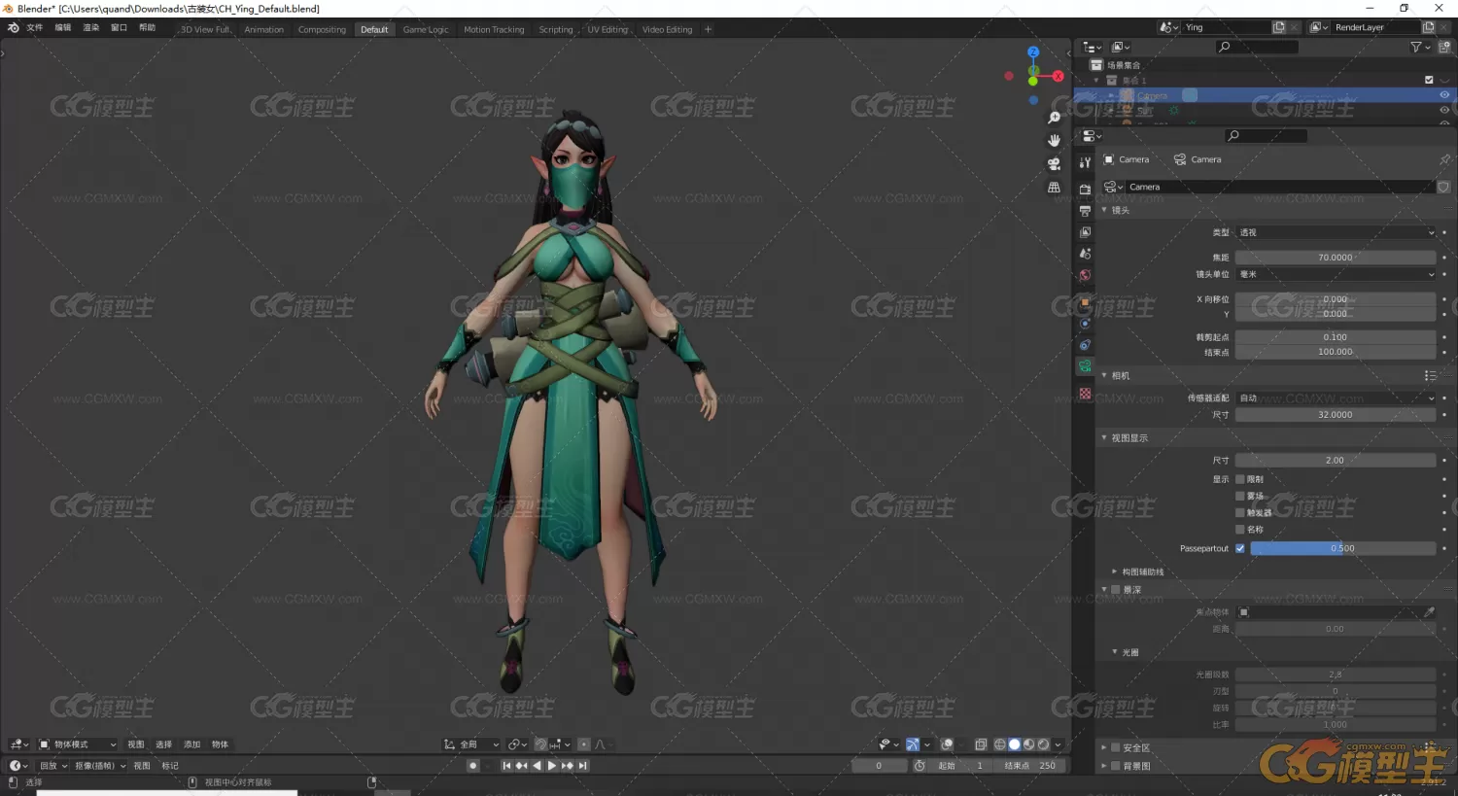Switch to the Compositing workspace tab
The image size is (1458, 796).
(322, 30)
